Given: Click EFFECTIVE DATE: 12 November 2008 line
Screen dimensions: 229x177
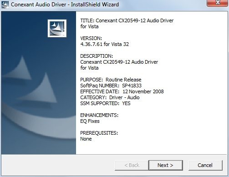Looking at the screenshot, I should 122,91.
